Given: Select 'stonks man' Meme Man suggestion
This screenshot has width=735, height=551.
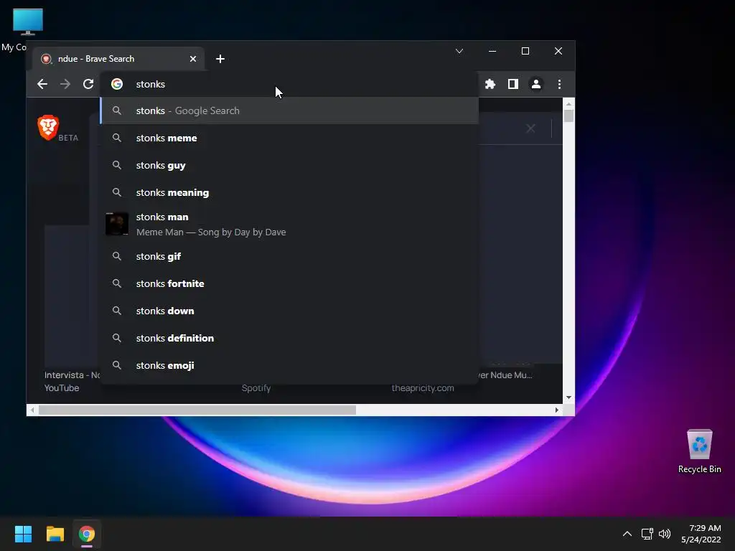Looking at the screenshot, I should (289, 224).
